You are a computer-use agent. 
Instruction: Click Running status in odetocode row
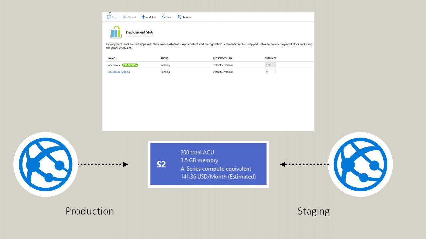tap(165, 65)
